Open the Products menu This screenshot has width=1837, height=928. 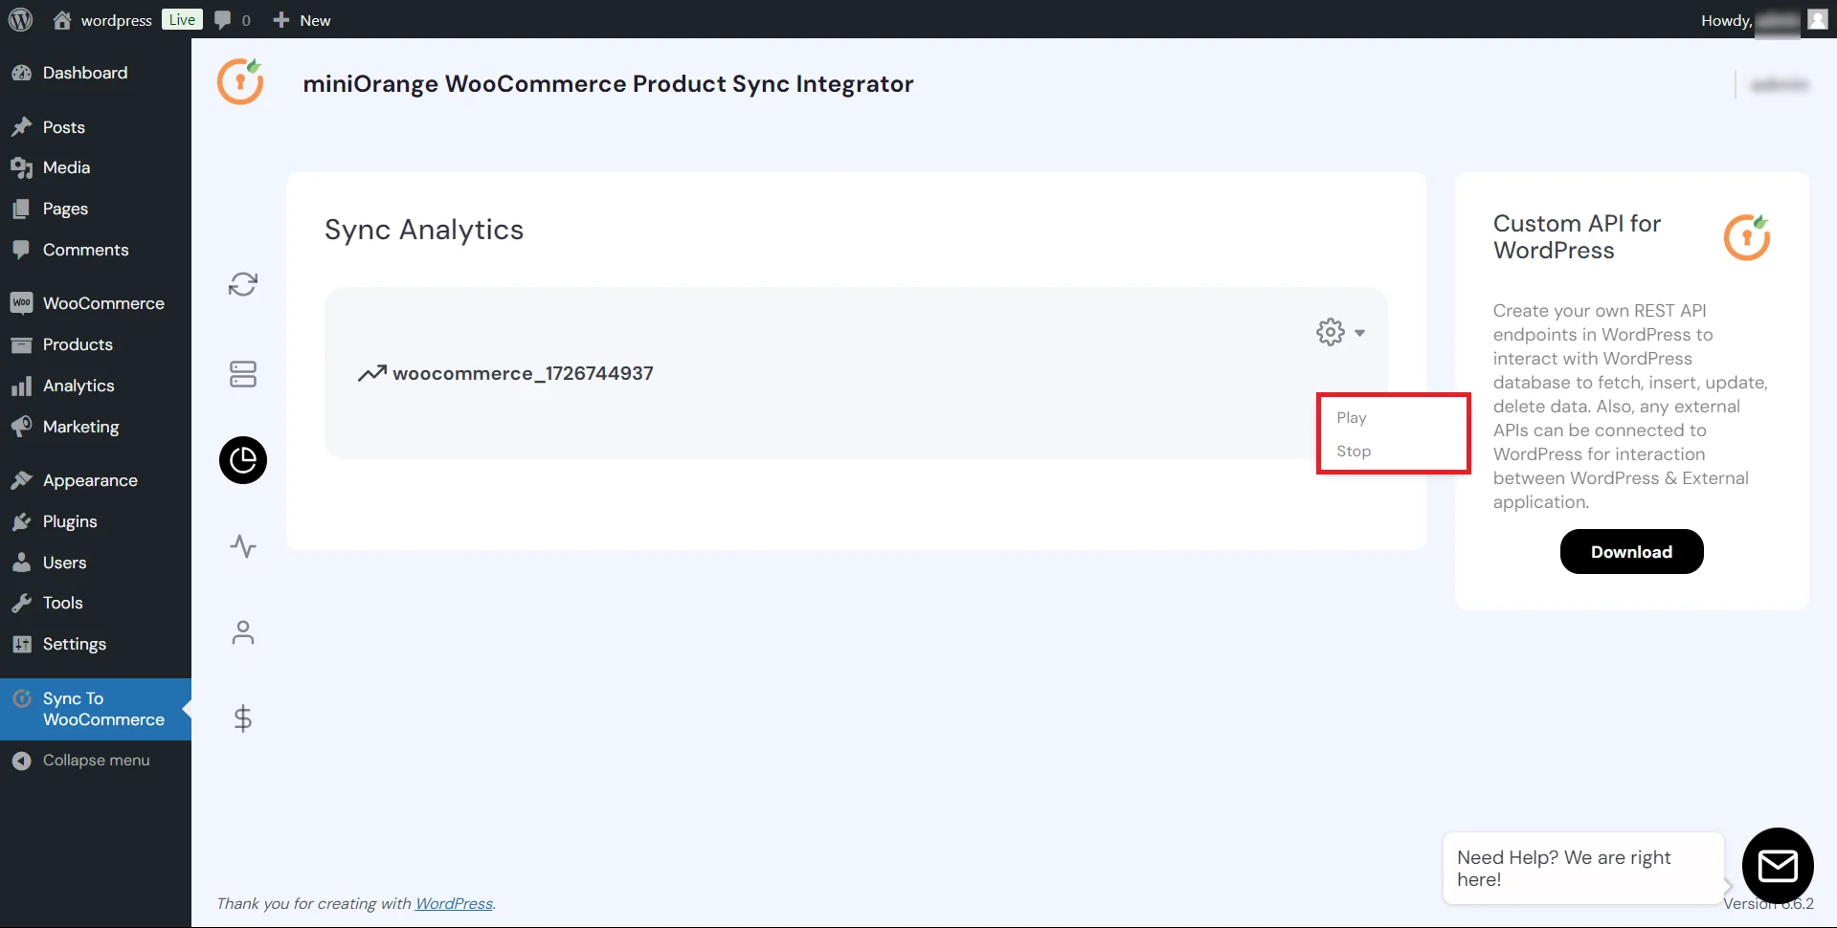[96, 344]
